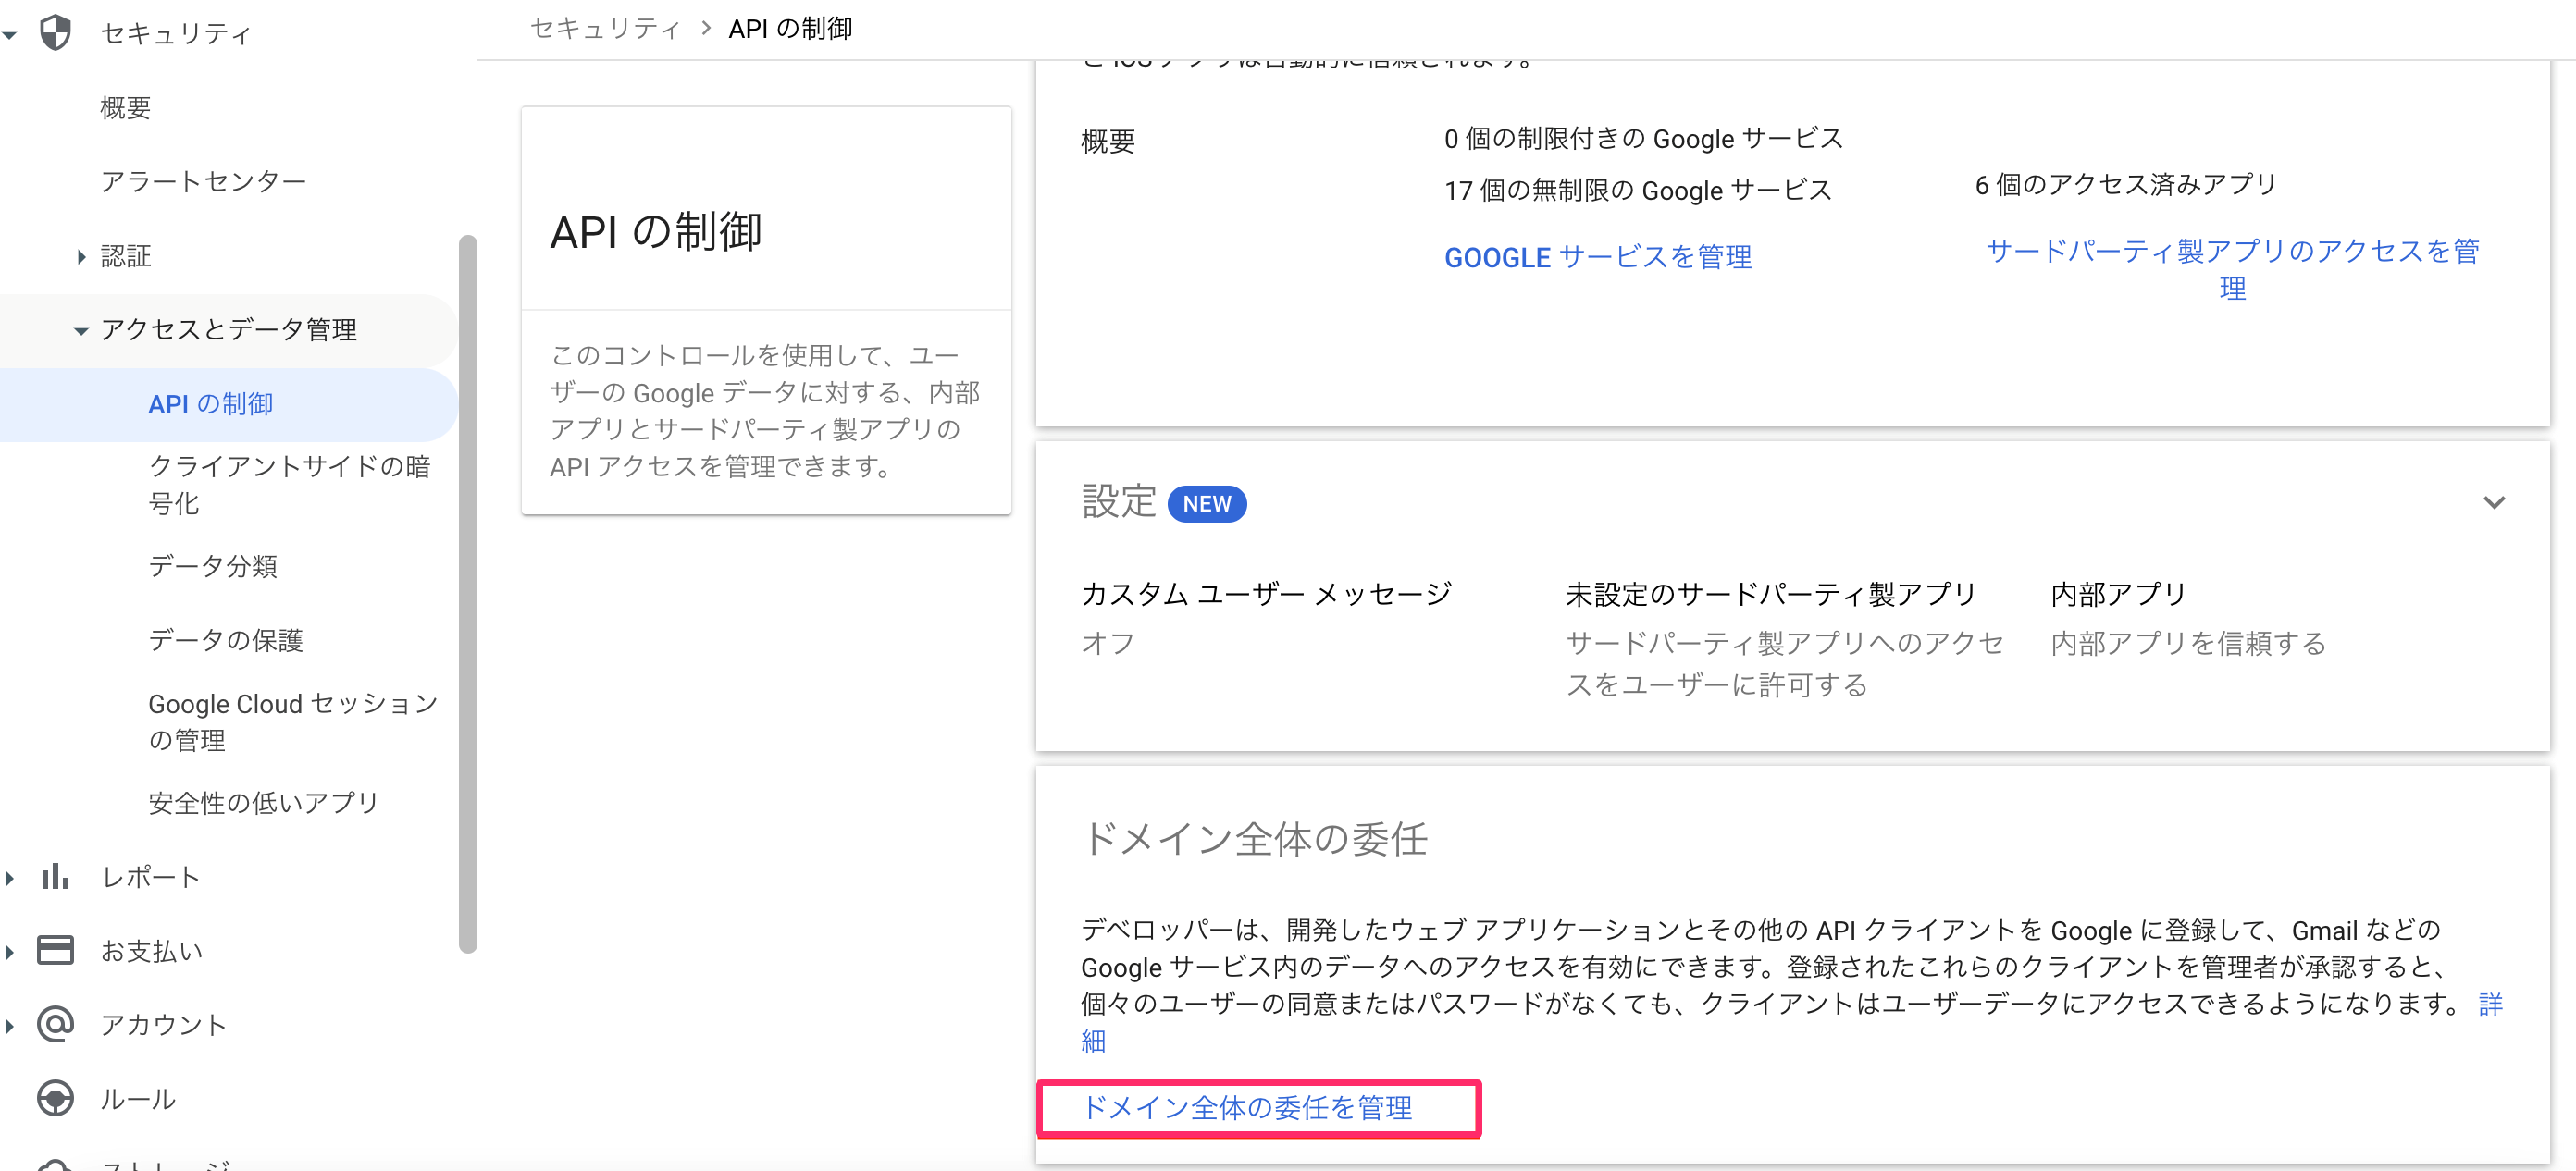Click the NEW badge beside 設定

[1207, 504]
